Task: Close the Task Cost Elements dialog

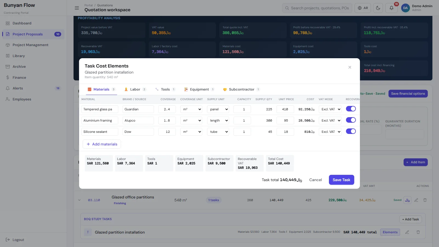Action: pyautogui.click(x=350, y=67)
